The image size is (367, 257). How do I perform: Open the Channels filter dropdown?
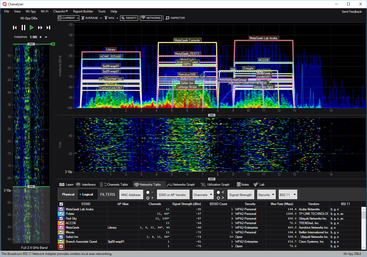tap(203, 195)
